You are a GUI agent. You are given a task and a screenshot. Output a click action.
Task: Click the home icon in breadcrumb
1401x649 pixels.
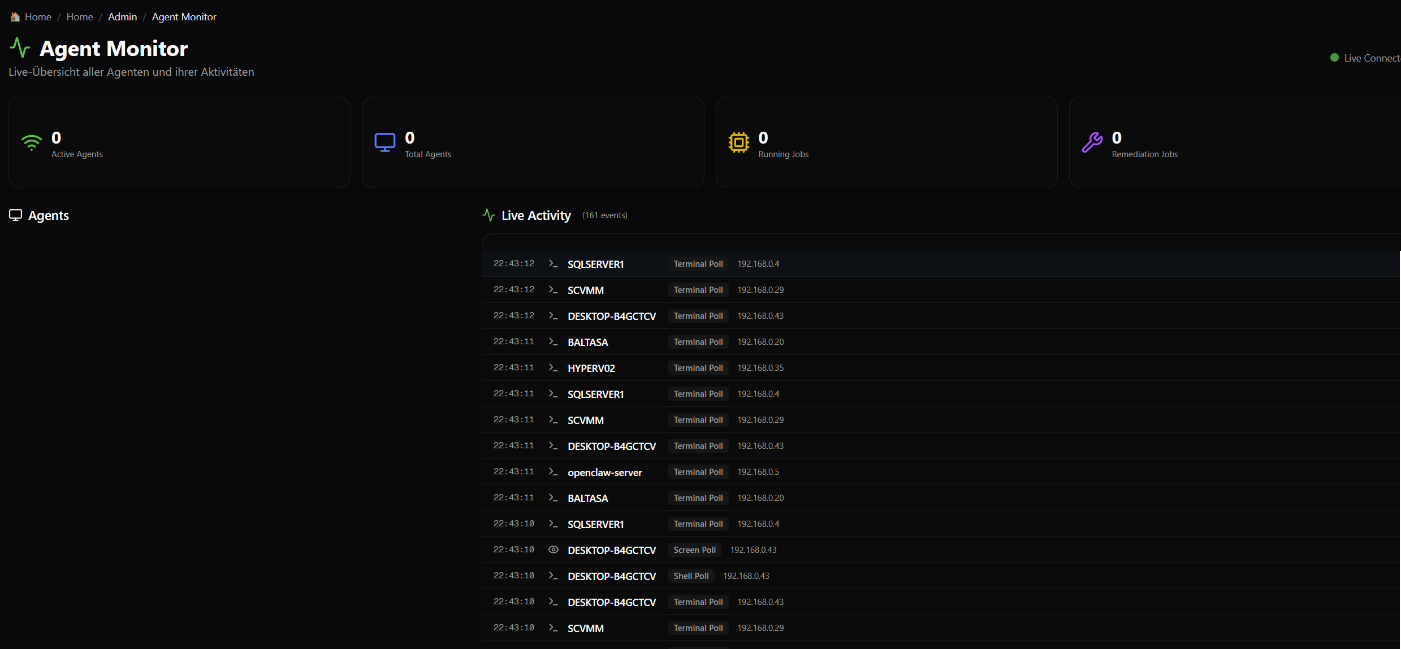[15, 17]
